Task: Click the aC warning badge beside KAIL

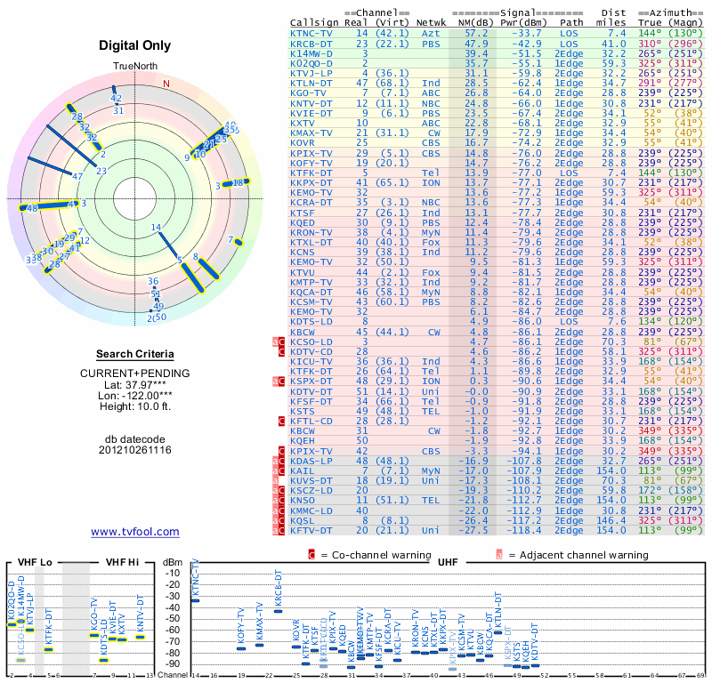Action: pos(279,471)
